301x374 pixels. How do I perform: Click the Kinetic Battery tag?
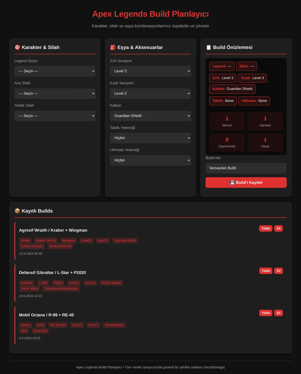coord(111,283)
